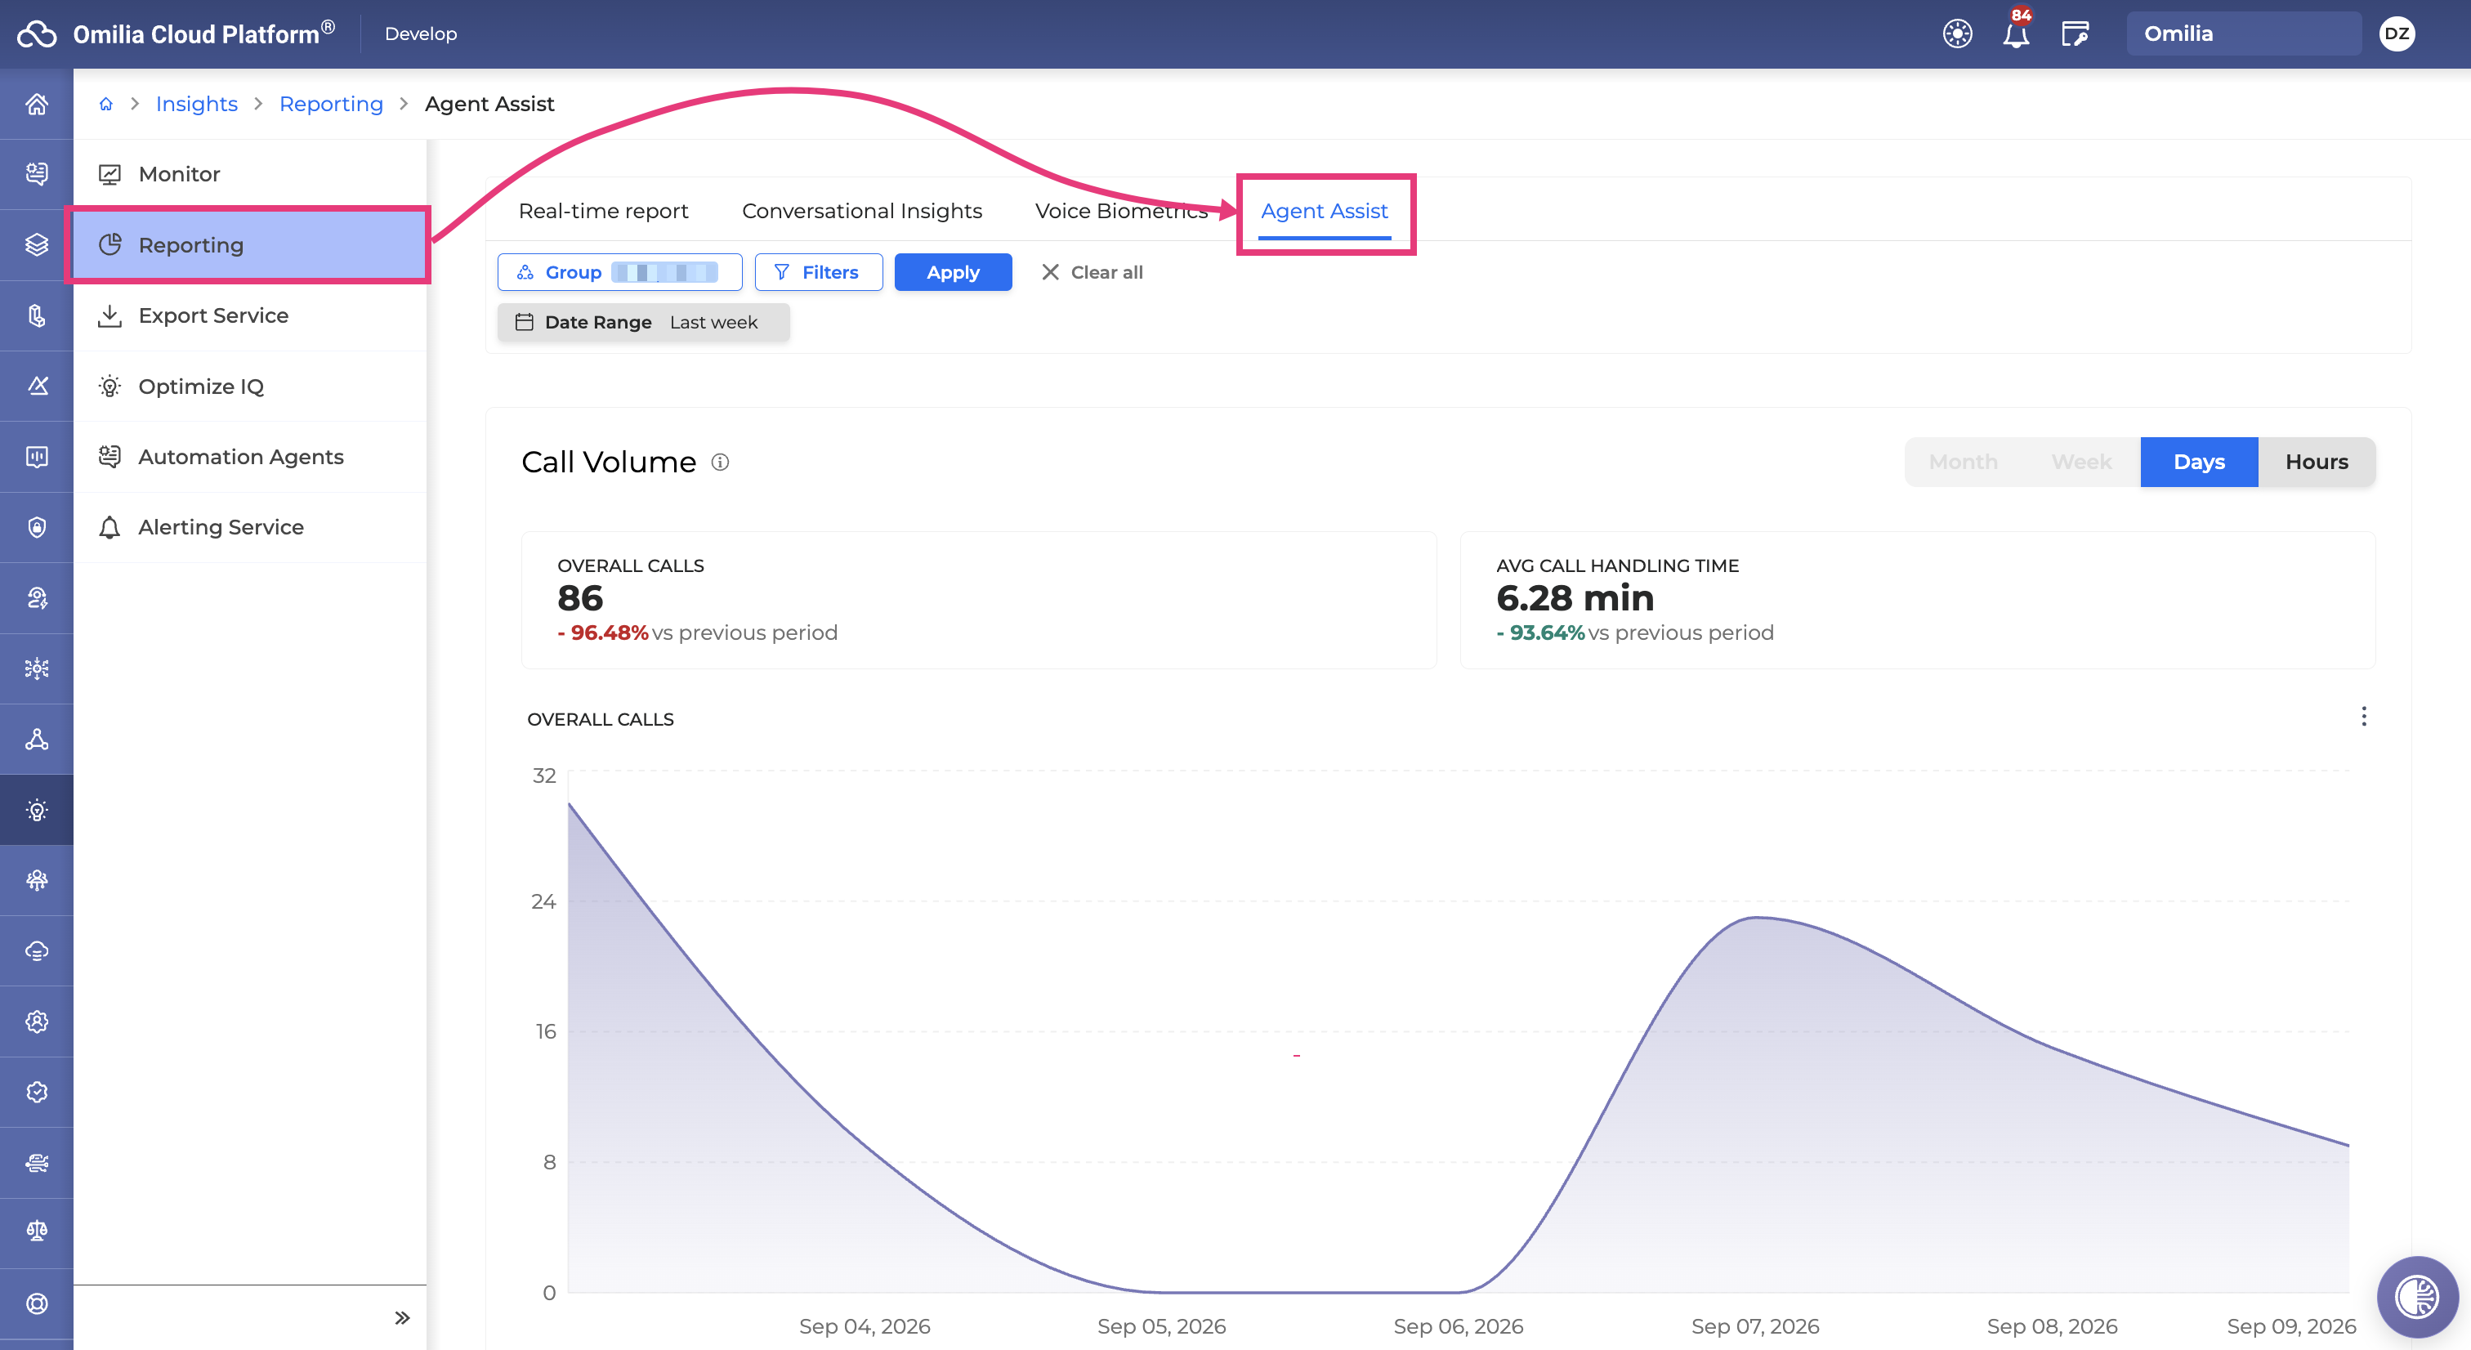Open the Omilia organization selector

tap(2243, 34)
